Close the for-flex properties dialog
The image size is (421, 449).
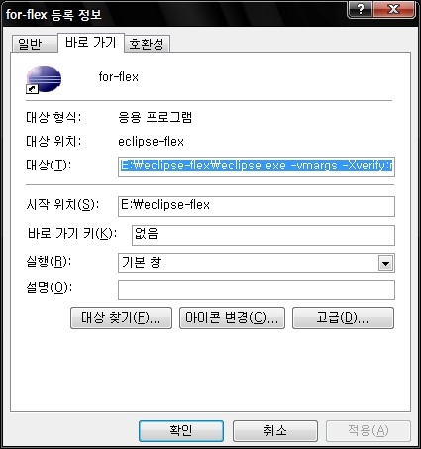tap(393, 9)
